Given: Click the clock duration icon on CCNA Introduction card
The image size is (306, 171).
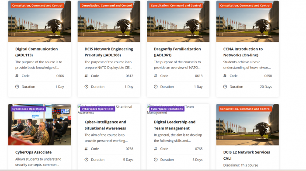Looking at the screenshot, I should [x=225, y=87].
